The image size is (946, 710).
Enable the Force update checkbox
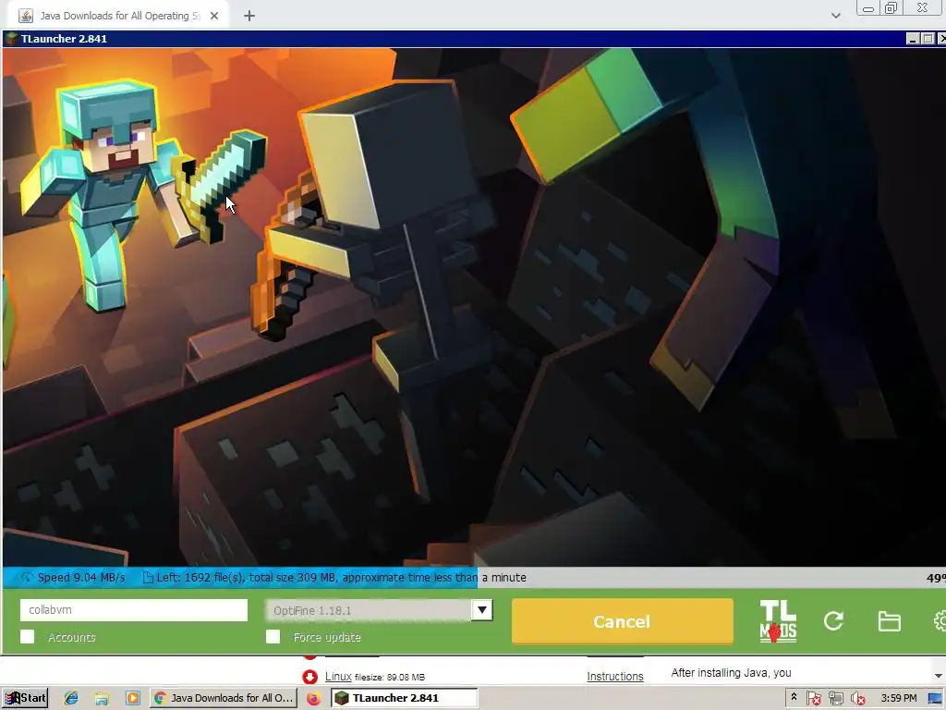273,636
